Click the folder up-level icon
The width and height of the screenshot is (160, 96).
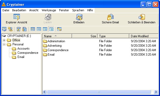[x=10, y=29]
